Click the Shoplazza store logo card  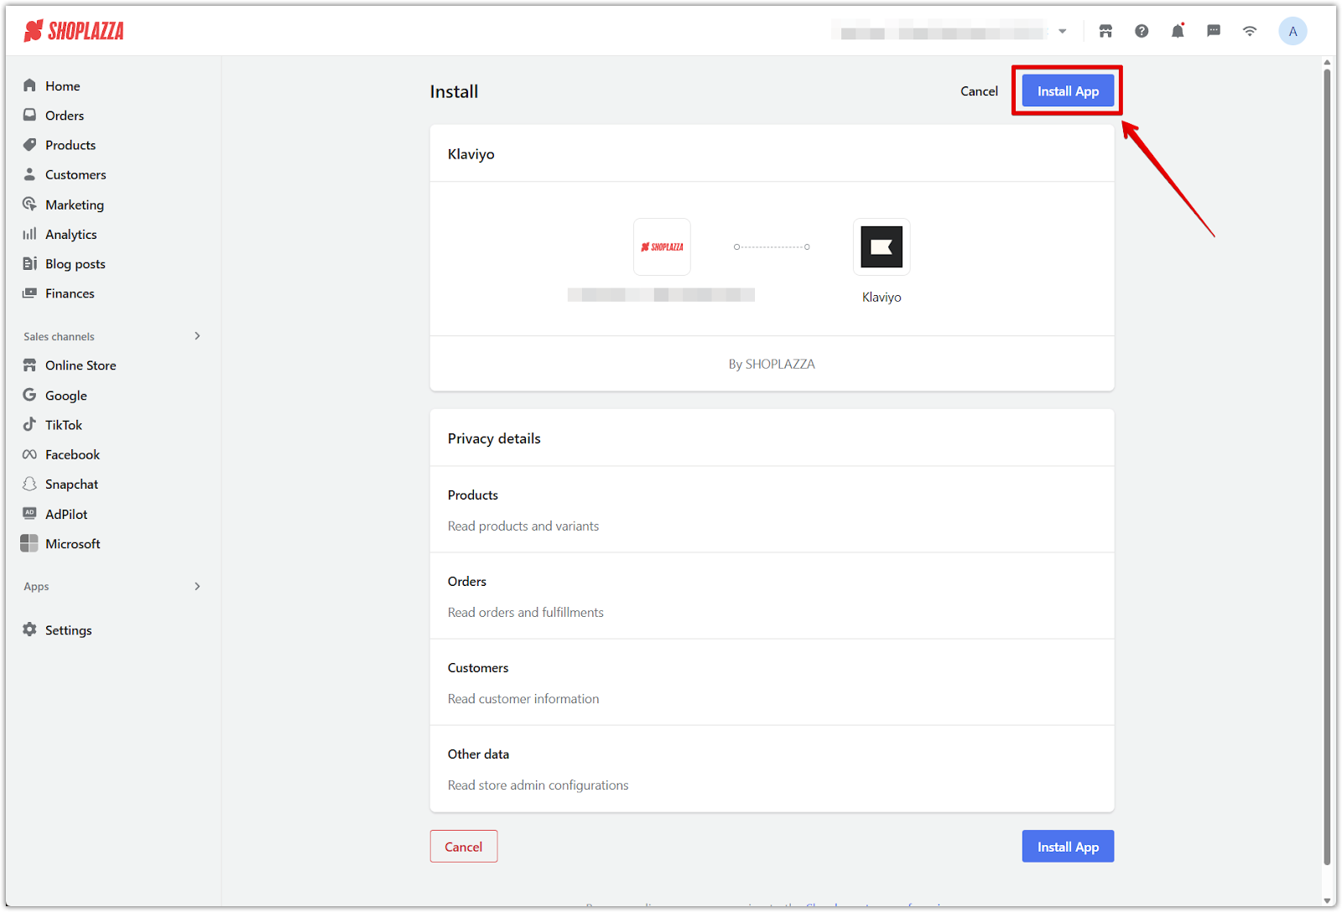[x=662, y=247]
